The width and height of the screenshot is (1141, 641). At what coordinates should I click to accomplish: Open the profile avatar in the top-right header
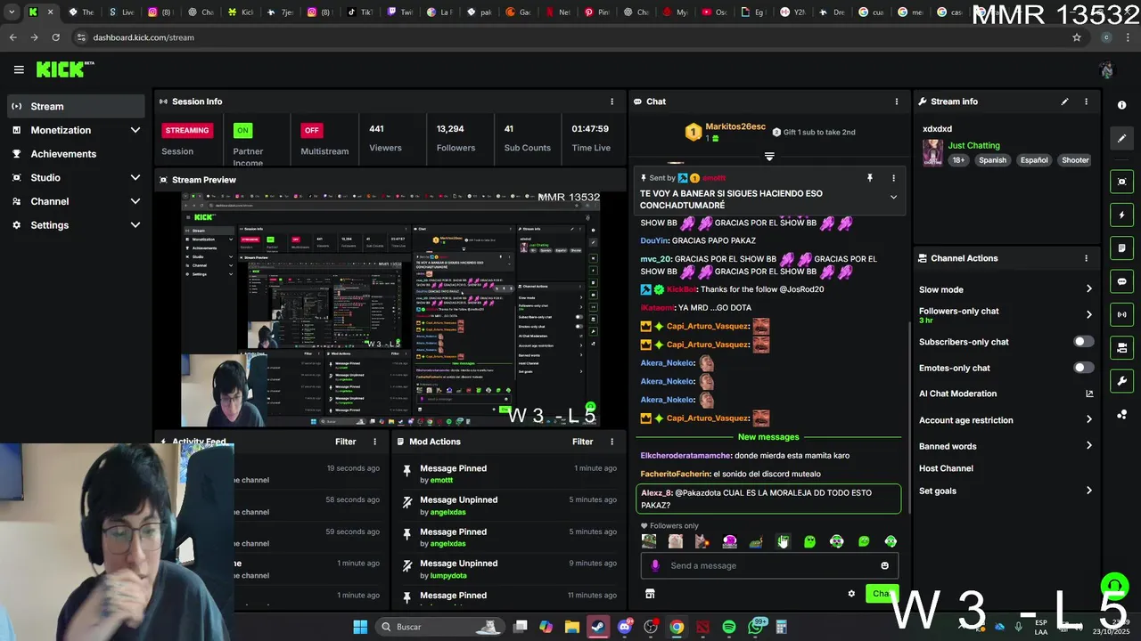(x=1107, y=70)
